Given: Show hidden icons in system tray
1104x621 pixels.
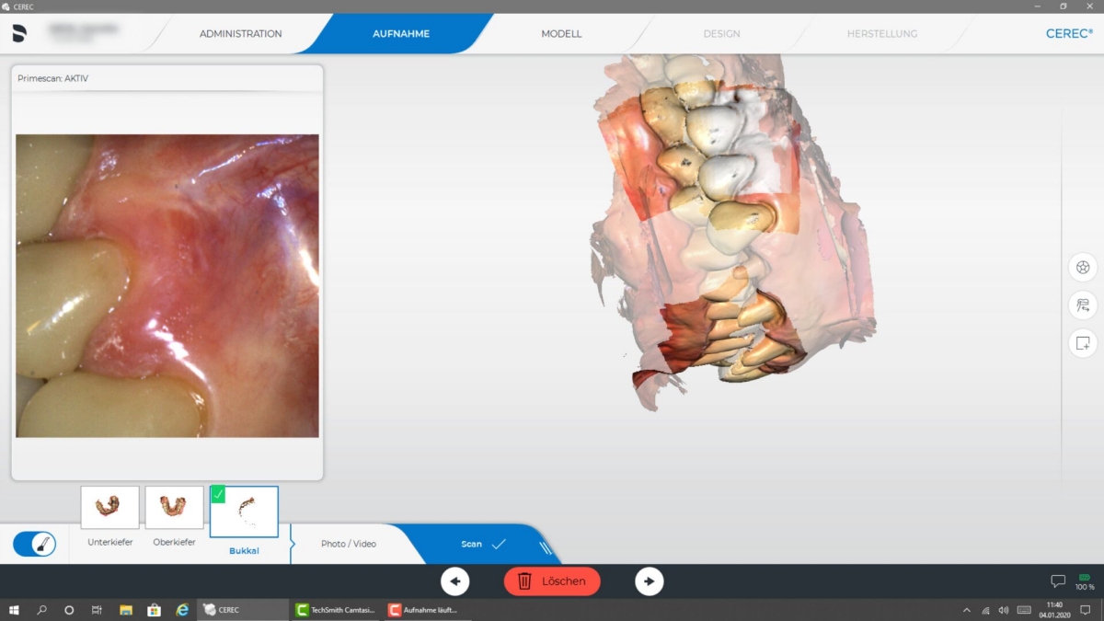Looking at the screenshot, I should click(x=966, y=610).
